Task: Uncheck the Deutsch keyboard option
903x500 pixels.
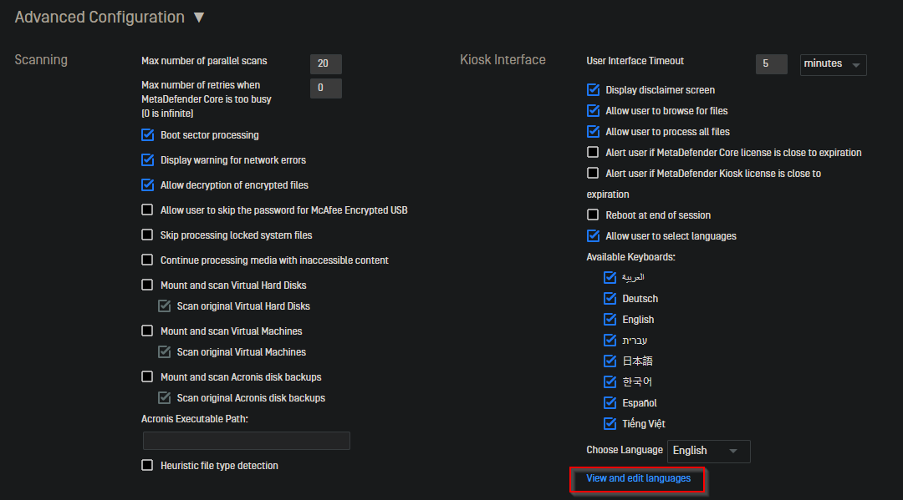Action: click(610, 298)
